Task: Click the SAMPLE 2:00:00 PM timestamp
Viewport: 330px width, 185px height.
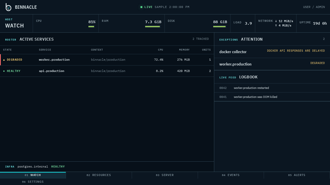Action: (172, 7)
